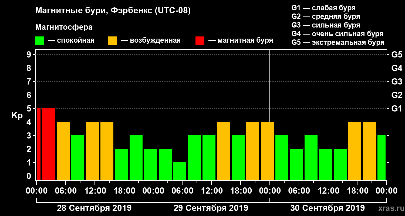Click the thin red bar at chart start

click(x=38, y=144)
